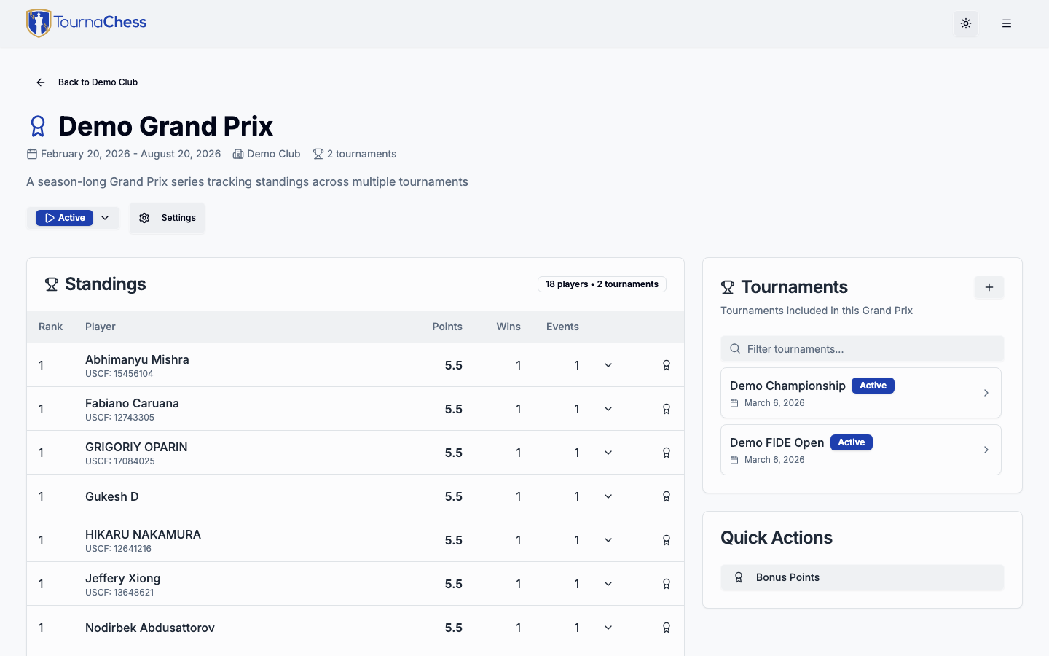
Task: Open the Demo Championship tournament card
Action: pos(860,393)
